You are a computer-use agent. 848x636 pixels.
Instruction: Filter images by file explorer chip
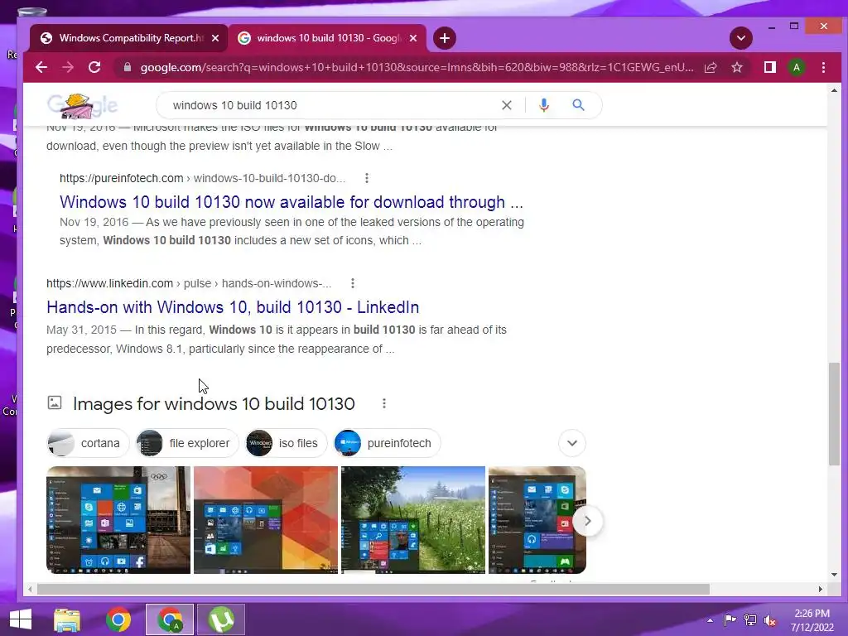tap(187, 444)
